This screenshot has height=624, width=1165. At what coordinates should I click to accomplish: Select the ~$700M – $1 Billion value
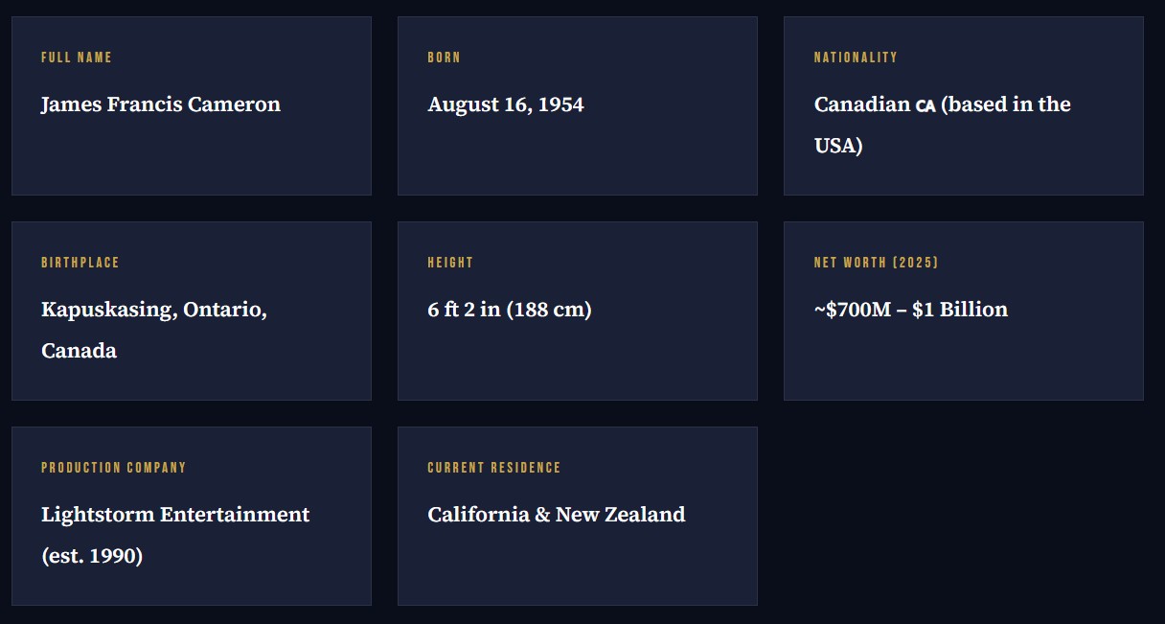911,310
